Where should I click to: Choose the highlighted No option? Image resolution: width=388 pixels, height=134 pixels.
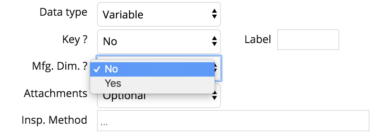click(x=152, y=69)
